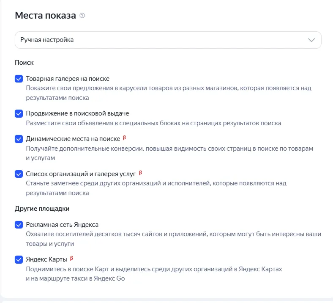This screenshot has width=333, height=303.
Task: Click the Яндекс Карты option title
Action: coord(46,259)
